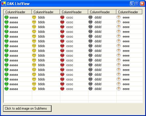Click the gray sad face icon in first row
The image size is (146, 116).
click(x=90, y=17)
